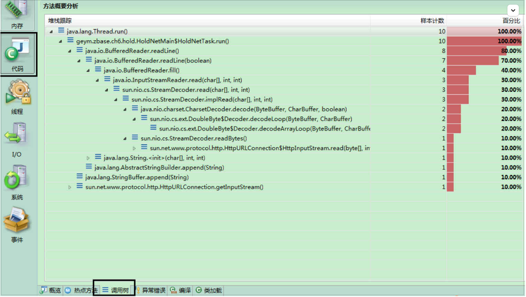Image resolution: width=526 pixels, height=297 pixels.
Task: Open the 系统 (System) sidebar icon
Action: tap(17, 182)
